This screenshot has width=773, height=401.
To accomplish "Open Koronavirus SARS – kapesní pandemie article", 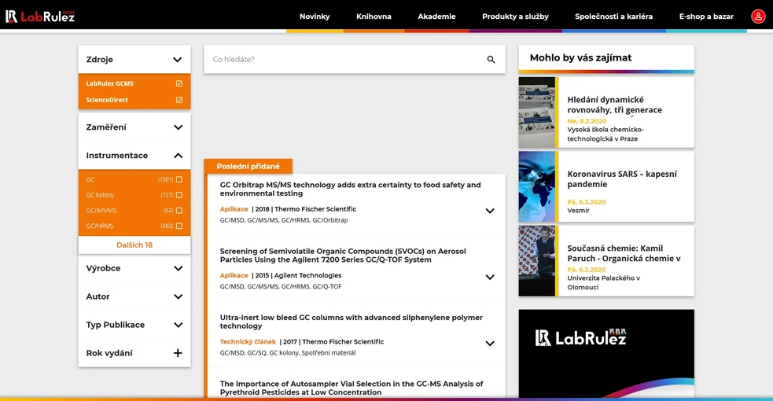I will point(621,179).
